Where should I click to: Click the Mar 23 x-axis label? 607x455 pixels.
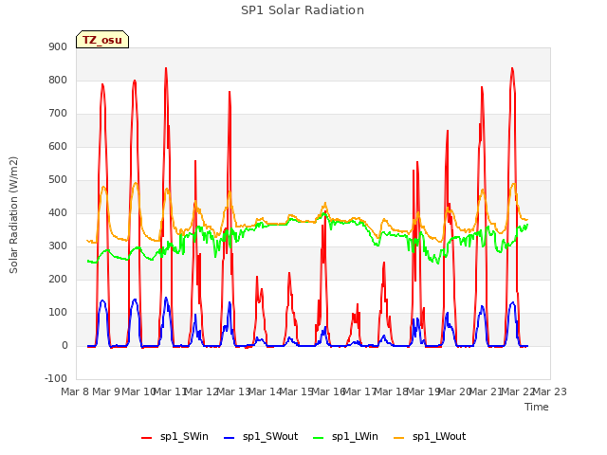click(x=550, y=391)
